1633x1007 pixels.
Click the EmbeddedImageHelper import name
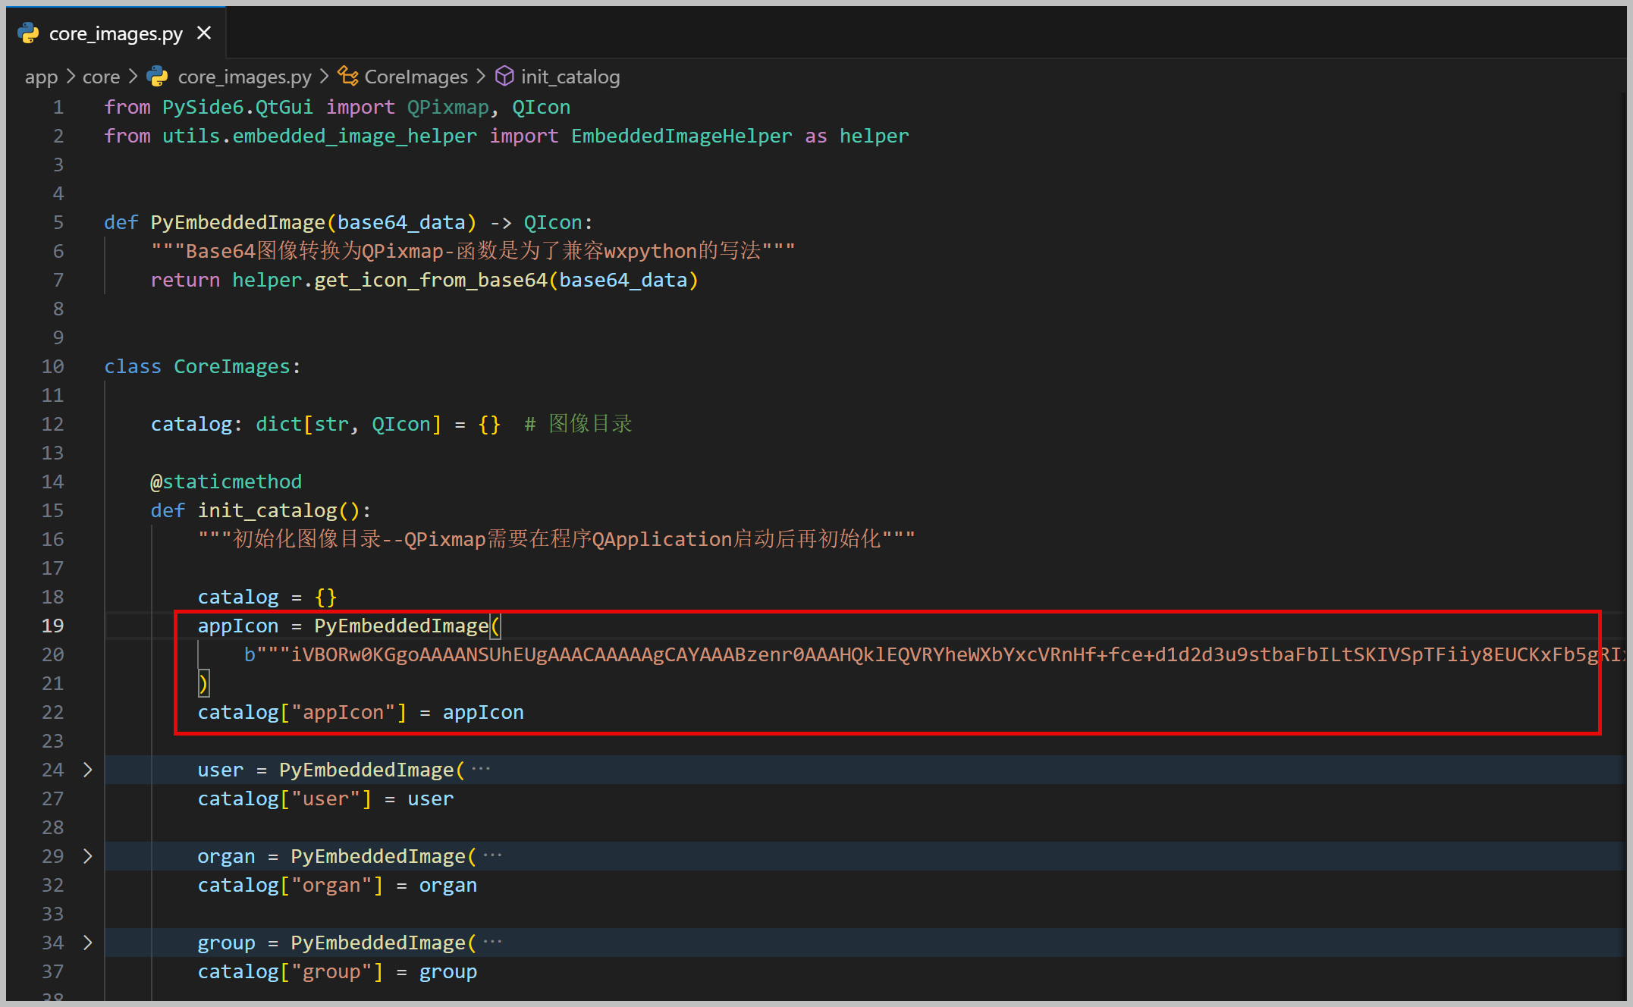click(681, 136)
